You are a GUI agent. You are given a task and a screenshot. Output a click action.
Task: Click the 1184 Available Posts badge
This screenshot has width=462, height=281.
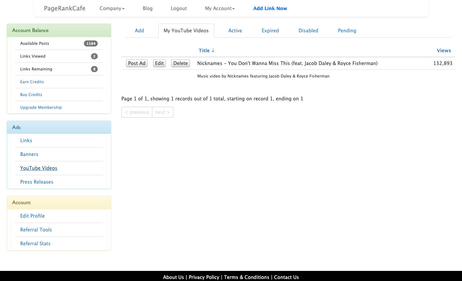[x=91, y=43]
